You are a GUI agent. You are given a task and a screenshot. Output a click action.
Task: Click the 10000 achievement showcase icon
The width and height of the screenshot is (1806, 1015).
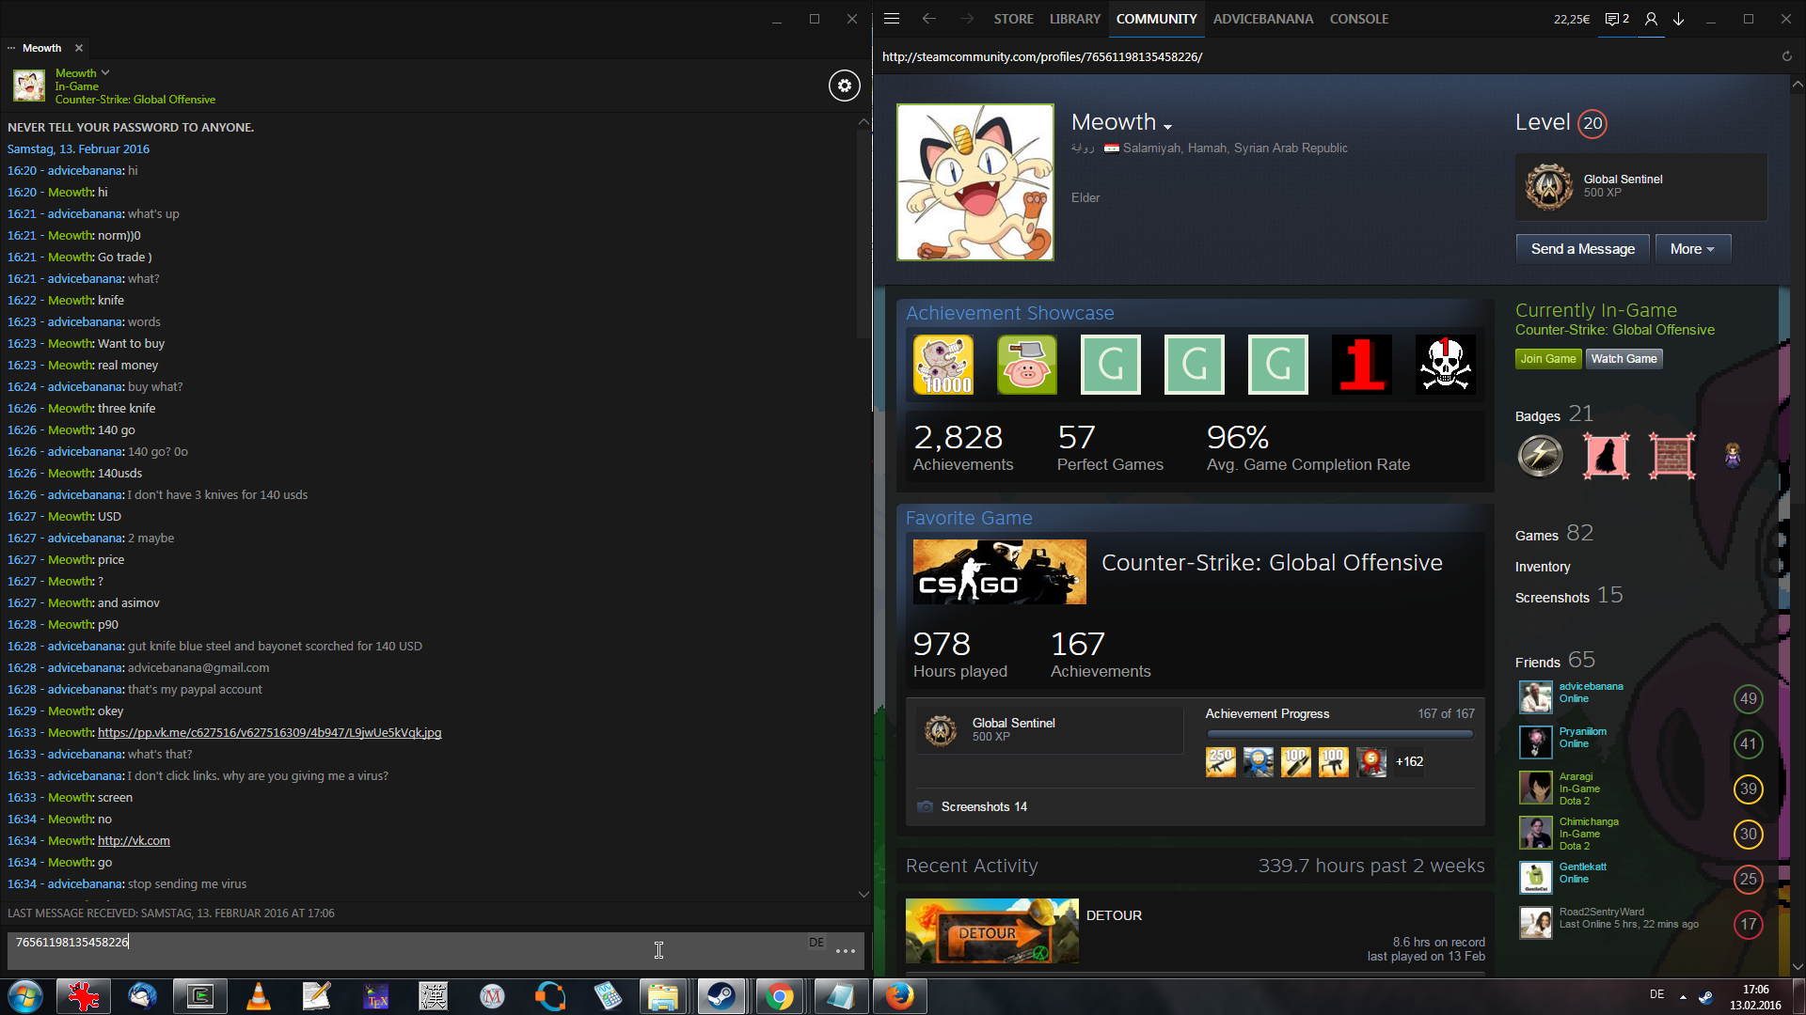943,365
